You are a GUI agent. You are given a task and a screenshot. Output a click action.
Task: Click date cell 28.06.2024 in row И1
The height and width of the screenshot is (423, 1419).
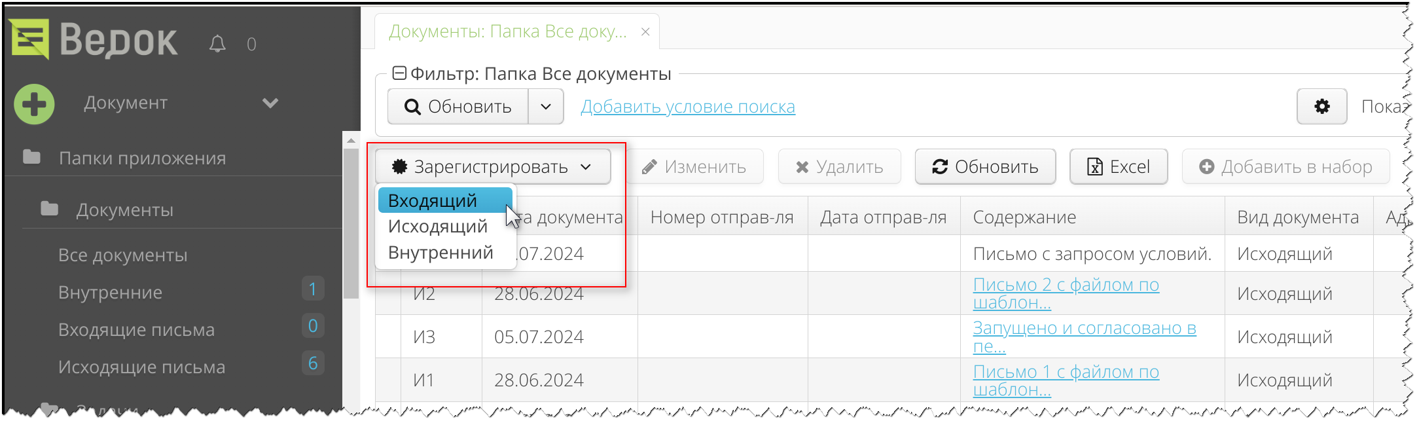pos(560,380)
